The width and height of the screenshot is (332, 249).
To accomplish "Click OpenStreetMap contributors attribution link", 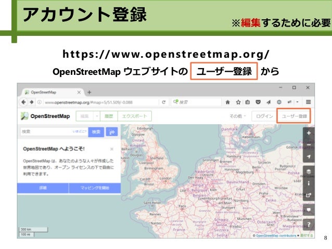I will (x=276, y=235).
